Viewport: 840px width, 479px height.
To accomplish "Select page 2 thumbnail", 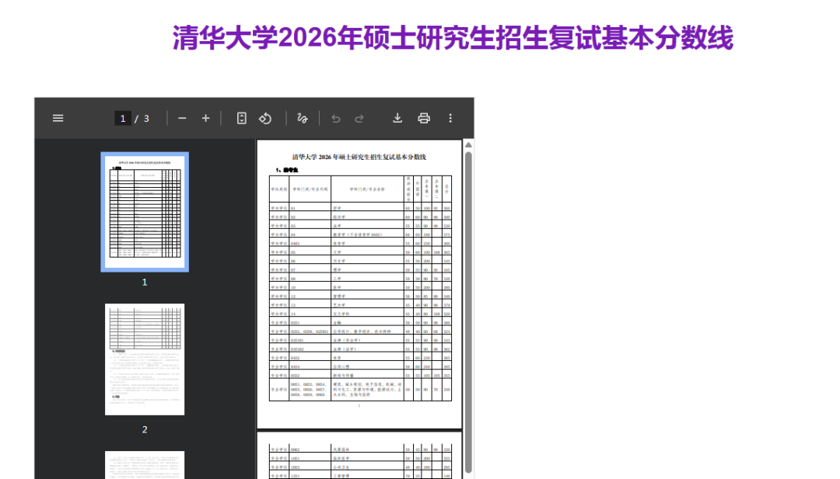I will point(145,359).
